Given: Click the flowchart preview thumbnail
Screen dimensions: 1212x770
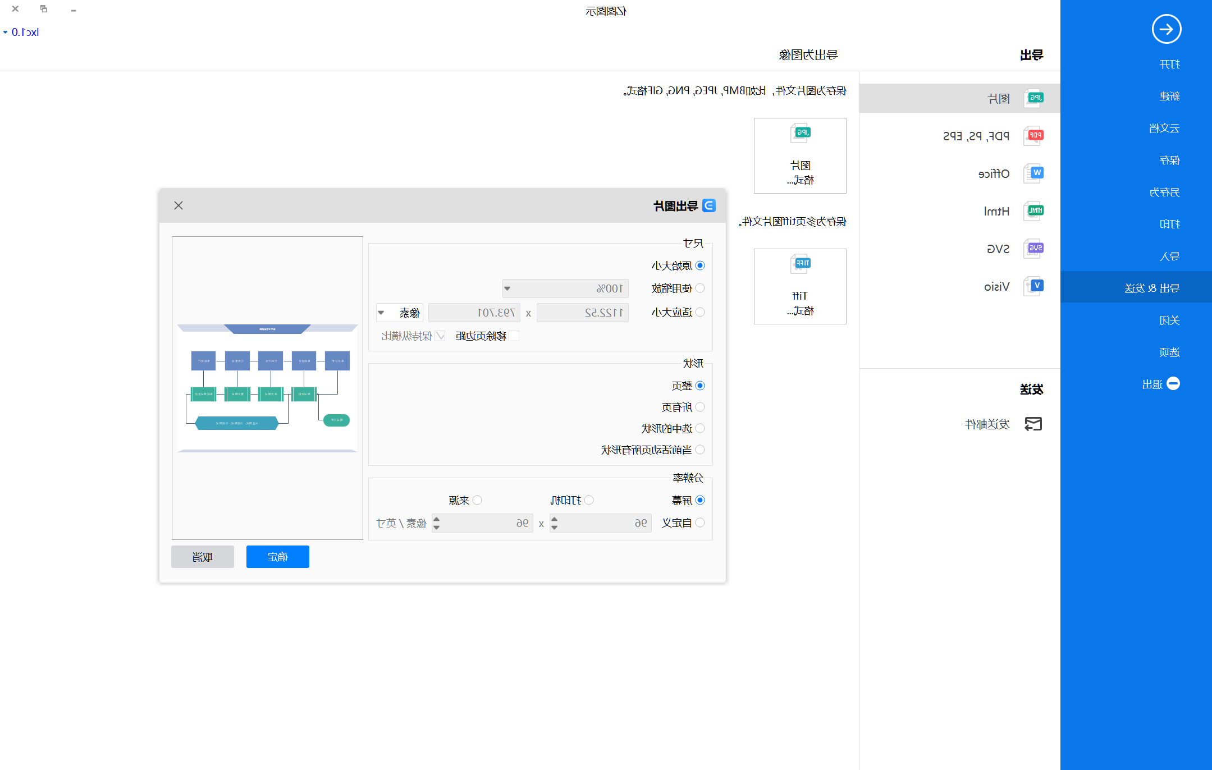Looking at the screenshot, I should coord(267,388).
